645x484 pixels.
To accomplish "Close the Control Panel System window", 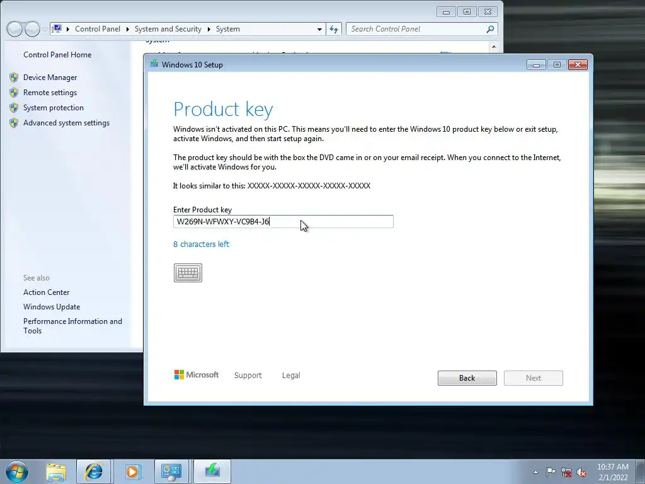I will click(488, 12).
